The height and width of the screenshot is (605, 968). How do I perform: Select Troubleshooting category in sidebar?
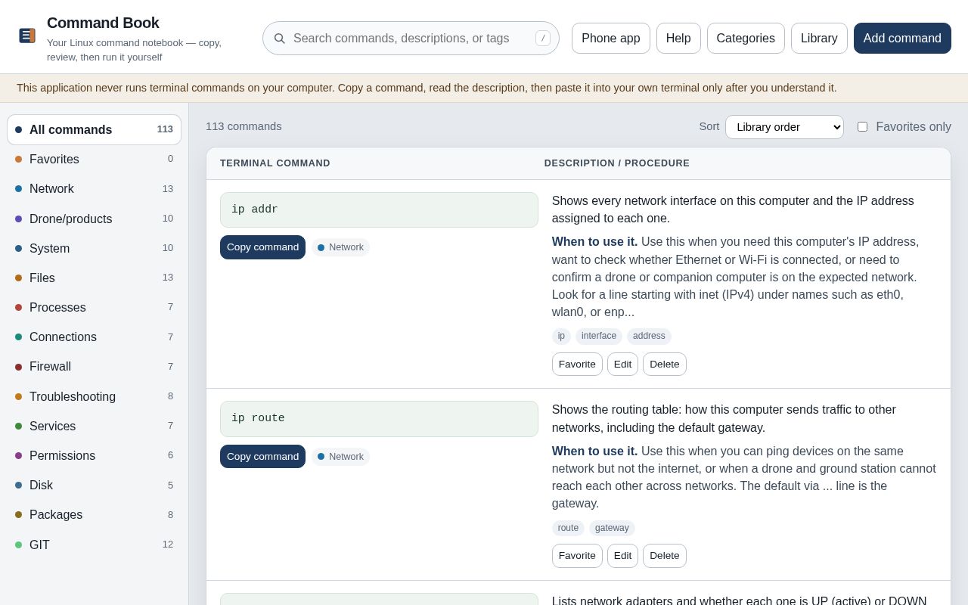click(x=94, y=396)
